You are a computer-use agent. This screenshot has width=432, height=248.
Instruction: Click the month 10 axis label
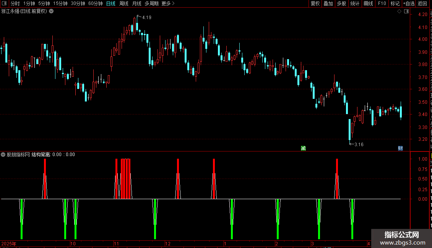coord(73,243)
